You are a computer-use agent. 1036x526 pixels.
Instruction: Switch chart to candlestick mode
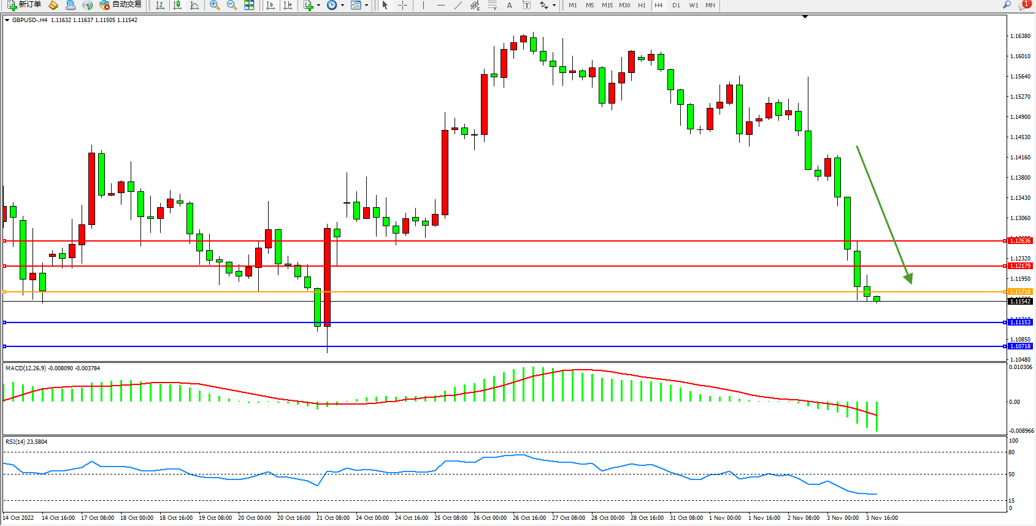(x=177, y=5)
